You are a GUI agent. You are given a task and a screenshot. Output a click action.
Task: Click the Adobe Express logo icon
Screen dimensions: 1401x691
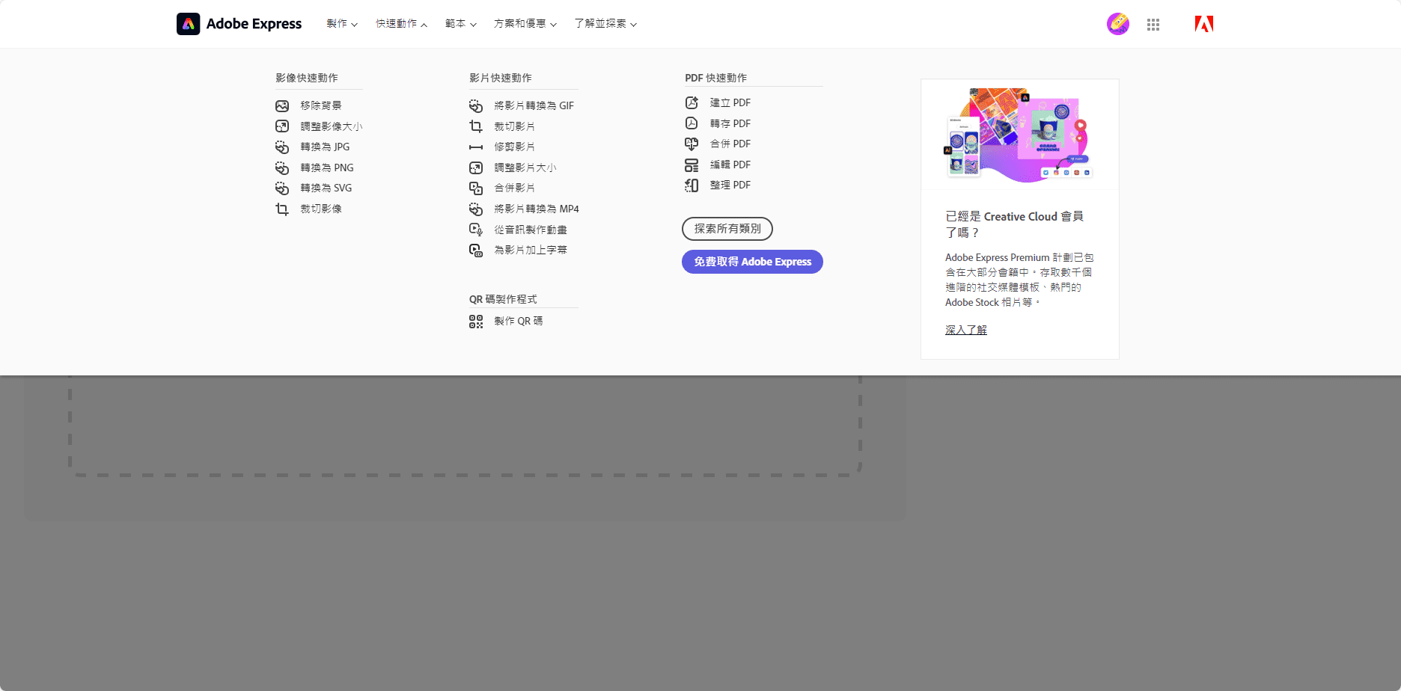pyautogui.click(x=188, y=24)
